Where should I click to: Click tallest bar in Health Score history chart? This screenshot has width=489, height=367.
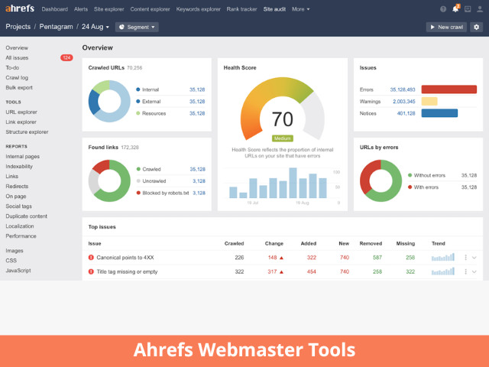point(293,183)
